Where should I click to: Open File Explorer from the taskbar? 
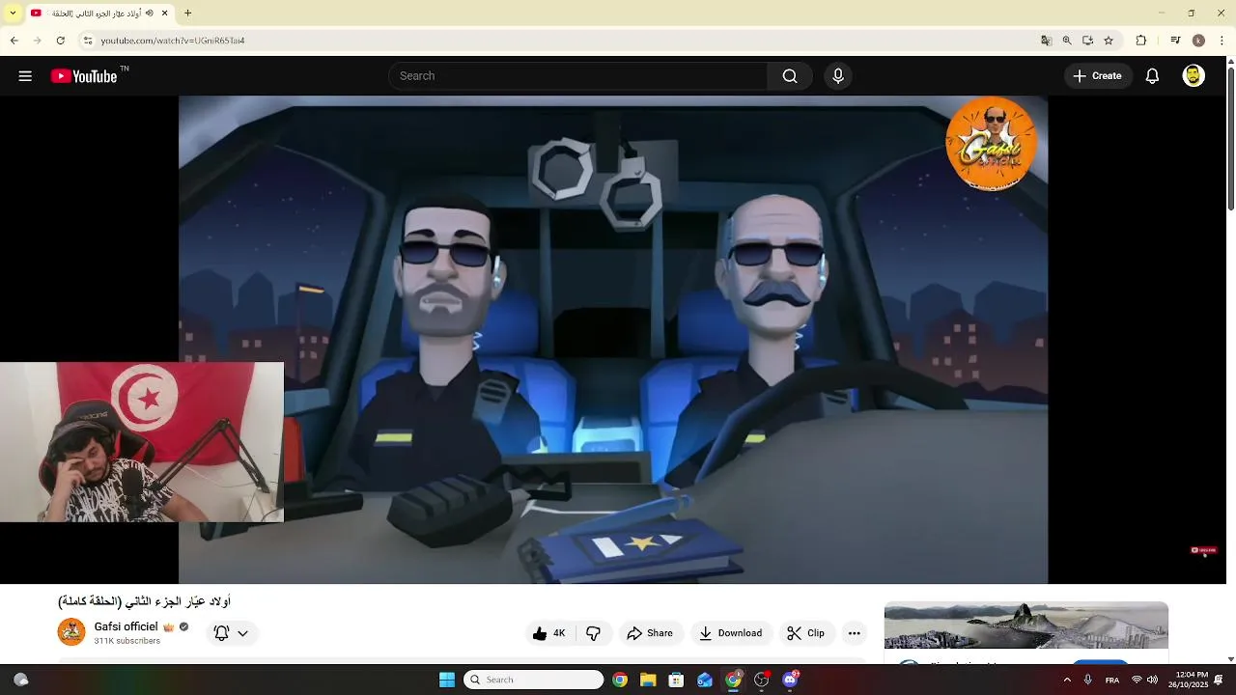click(x=648, y=680)
